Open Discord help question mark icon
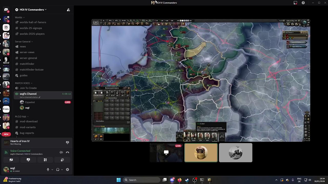This screenshot has height=184, width=328. point(303,3)
